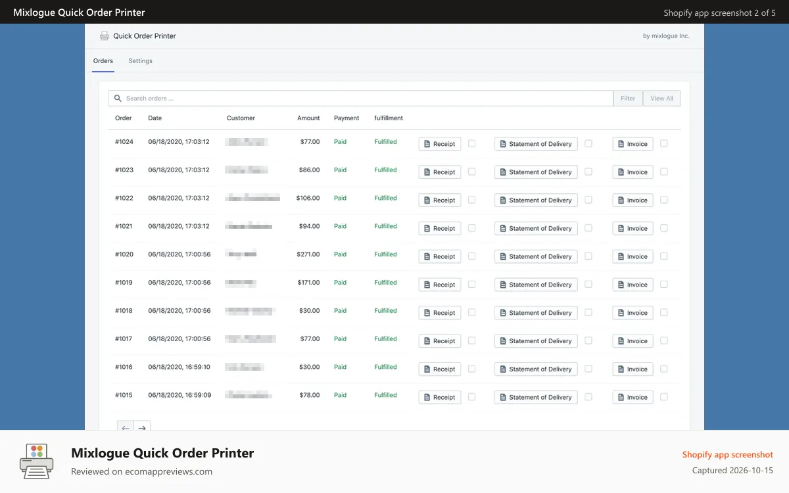The width and height of the screenshot is (789, 493).
Task: Print Receipt for order #1023
Action: [440, 172]
